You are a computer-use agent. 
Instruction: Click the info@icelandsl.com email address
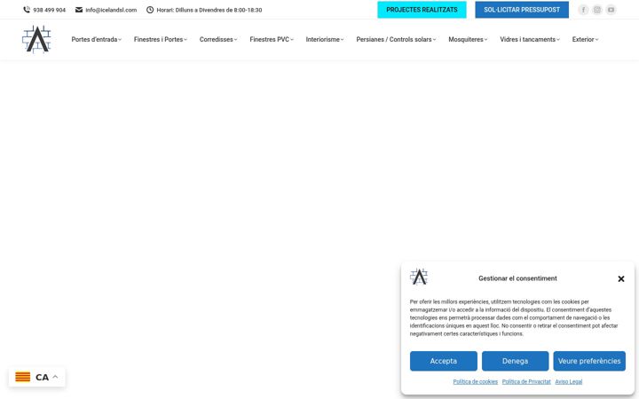(111, 10)
